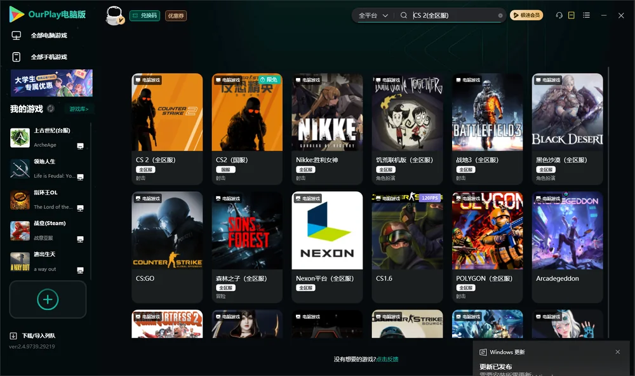
Task: Click the game grid vertical scrollbar
Action: [608, 203]
